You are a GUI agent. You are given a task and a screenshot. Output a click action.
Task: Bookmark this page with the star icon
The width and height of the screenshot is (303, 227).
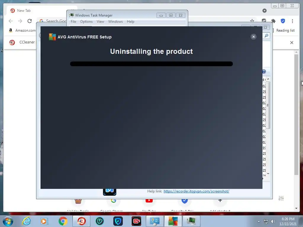(x=252, y=20)
